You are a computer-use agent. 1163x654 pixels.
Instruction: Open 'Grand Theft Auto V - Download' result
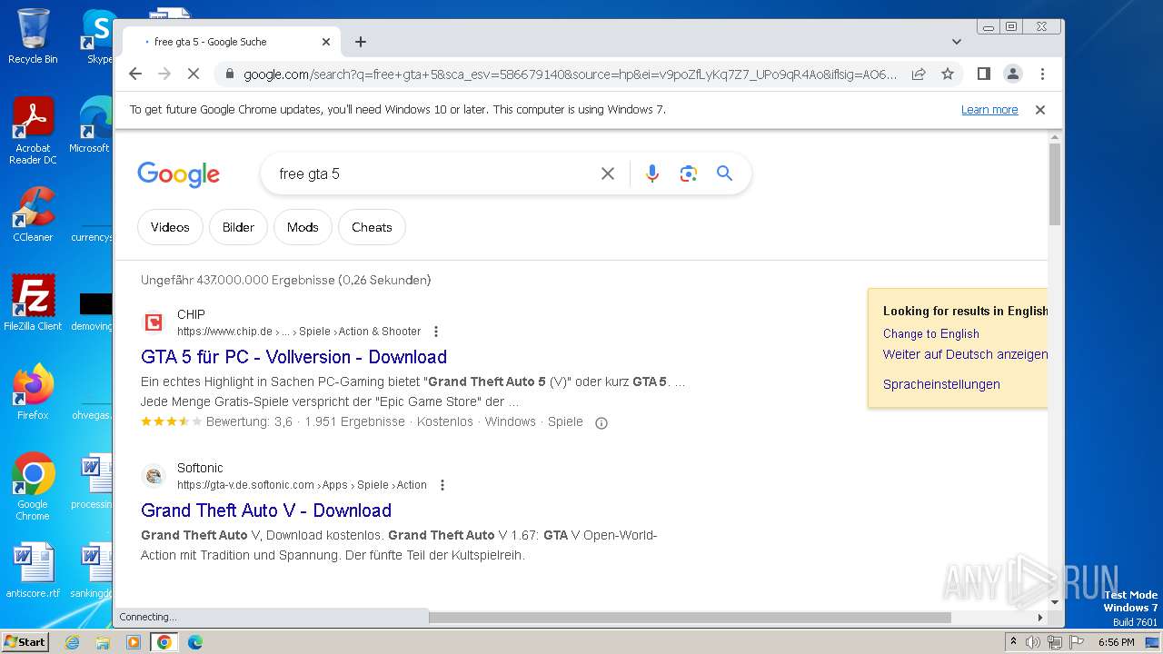pos(266,510)
